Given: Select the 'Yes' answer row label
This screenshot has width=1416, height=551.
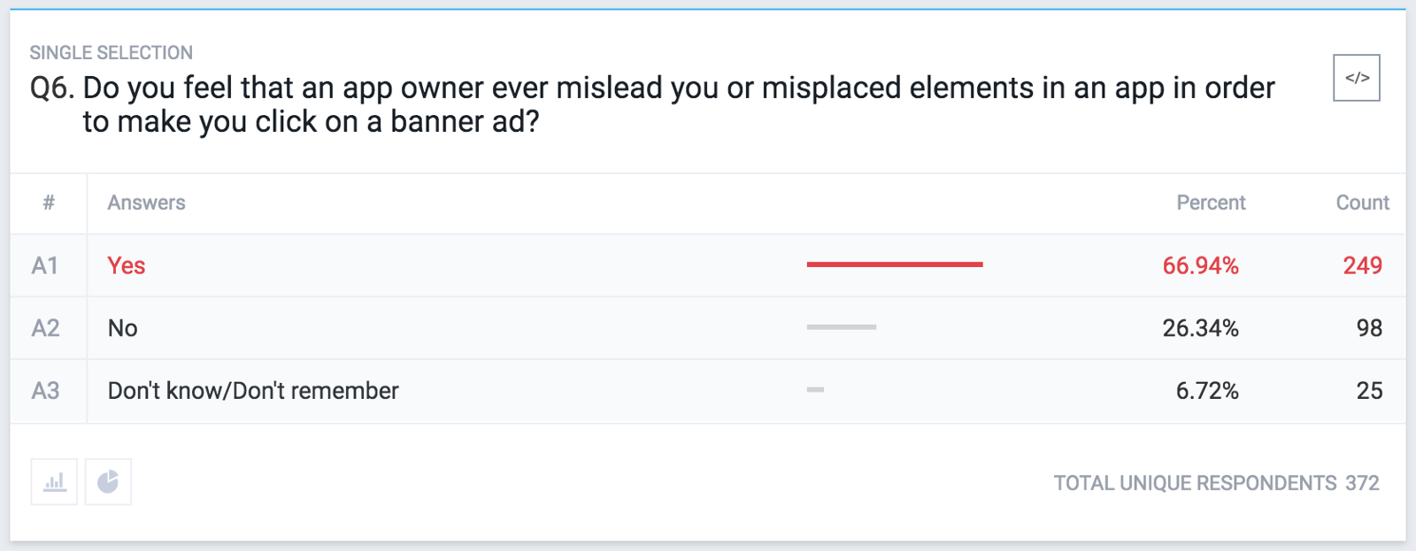Looking at the screenshot, I should click(127, 265).
